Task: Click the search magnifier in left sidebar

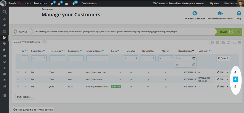Action: [x=4, y=12]
